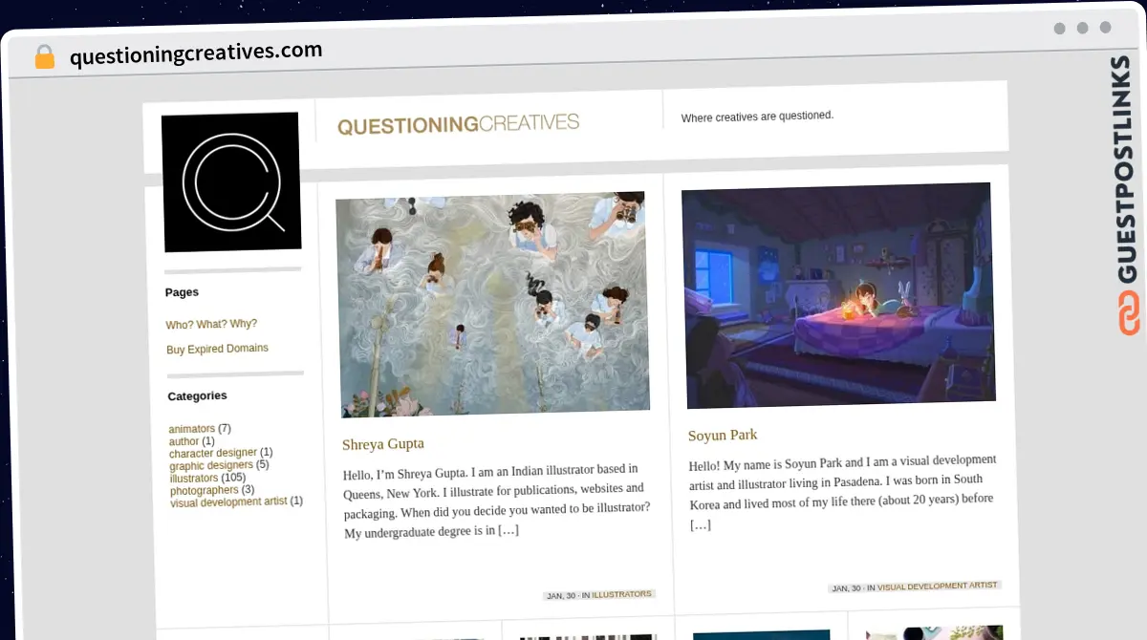Click the VISUAL DEVELOPMENT ARTIST tag
This screenshot has width=1147, height=640.
(x=937, y=587)
